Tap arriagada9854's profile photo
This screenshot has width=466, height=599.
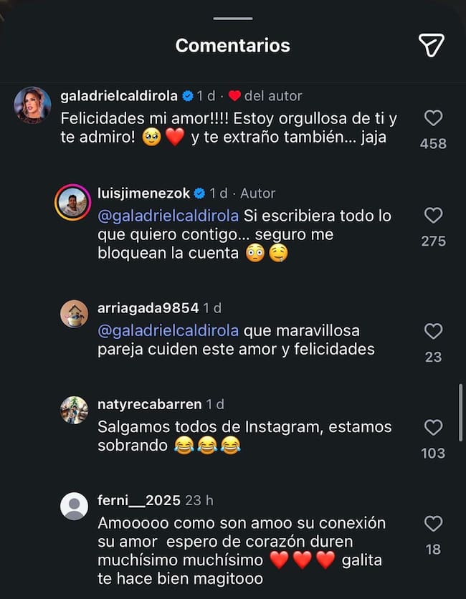pos(72,314)
